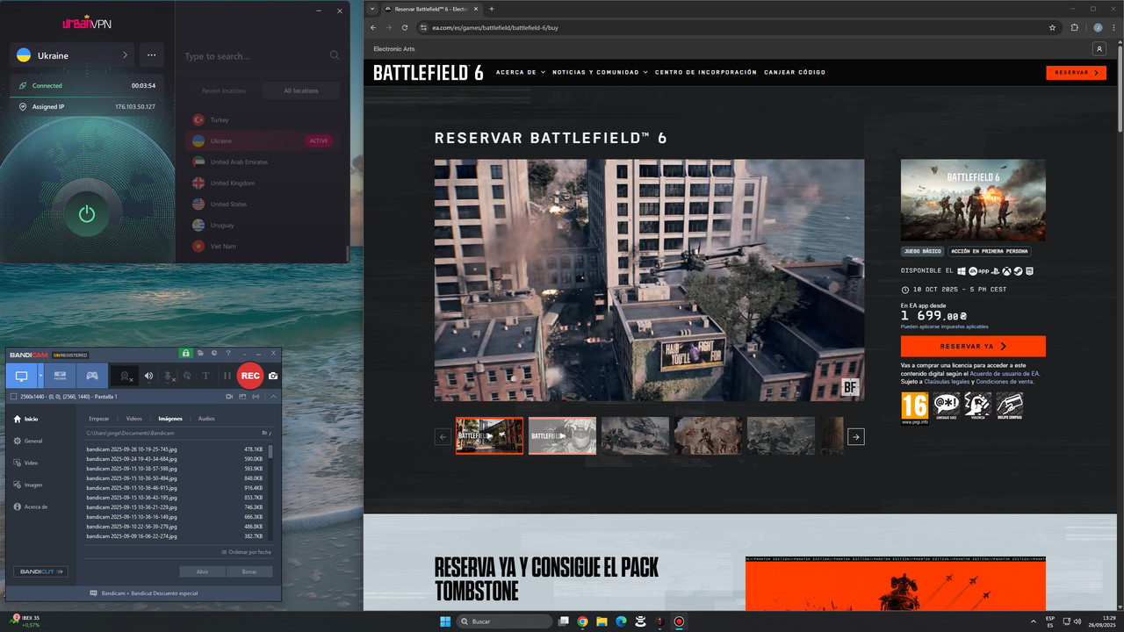Click Bandicam Abrir button
1124x632 pixels.
tap(202, 571)
